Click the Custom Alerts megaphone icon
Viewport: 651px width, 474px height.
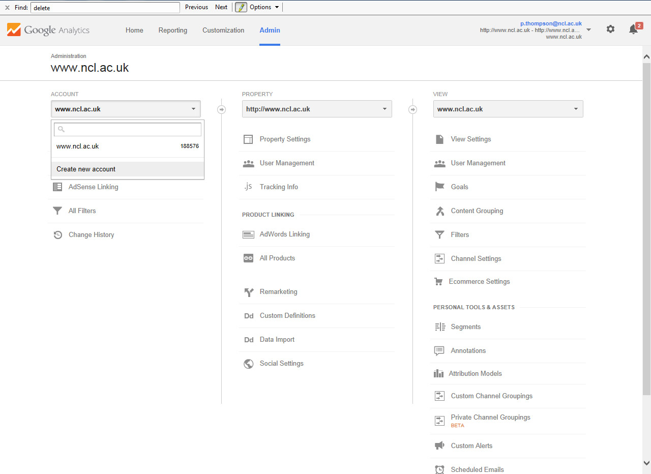pos(439,446)
